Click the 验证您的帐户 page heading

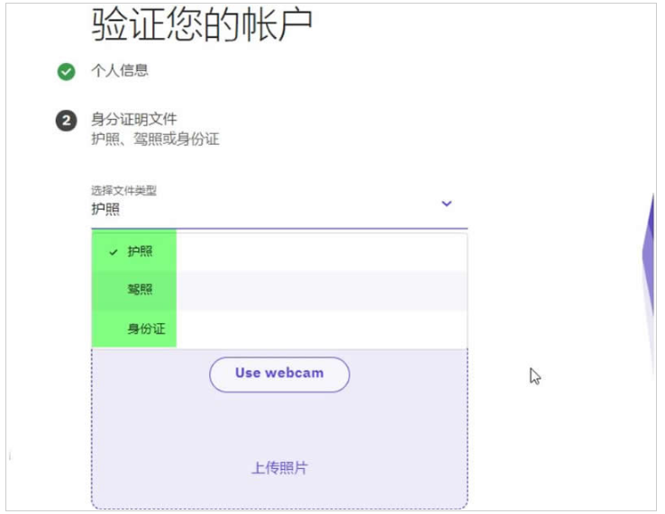(202, 25)
